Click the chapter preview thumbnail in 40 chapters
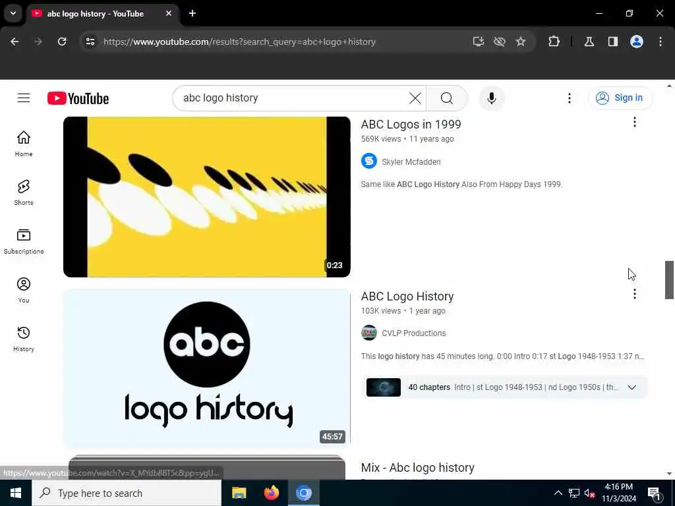This screenshot has height=506, width=675. point(383,387)
